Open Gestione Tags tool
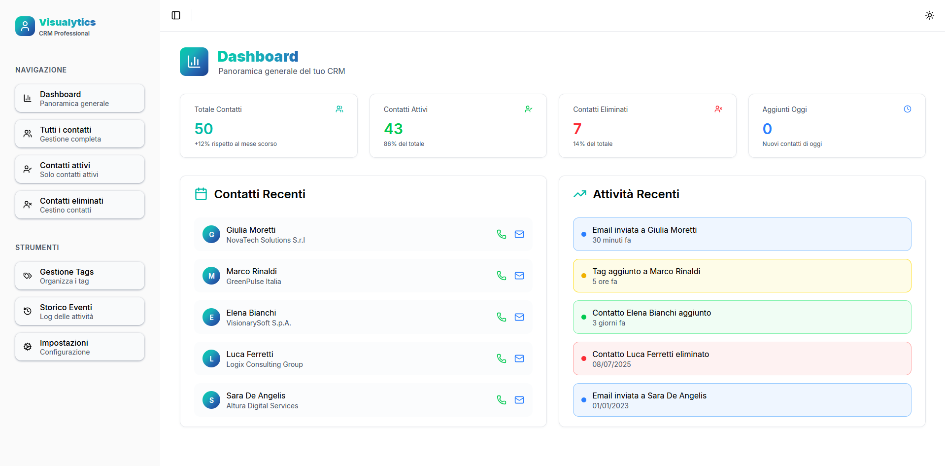The width and height of the screenshot is (945, 466). [80, 276]
